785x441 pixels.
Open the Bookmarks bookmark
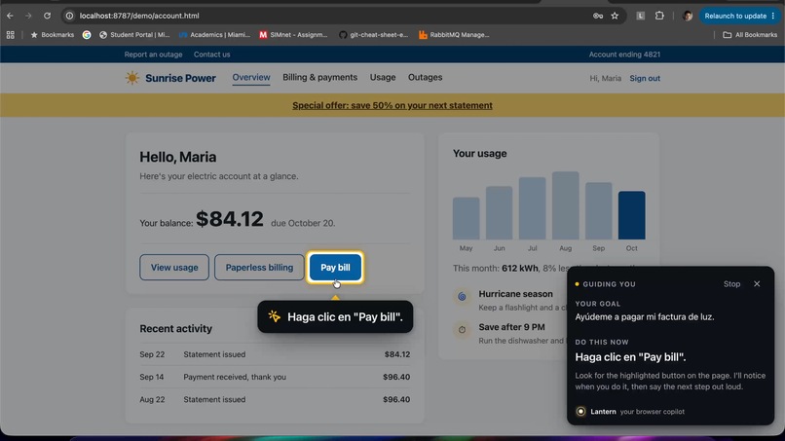pos(52,34)
